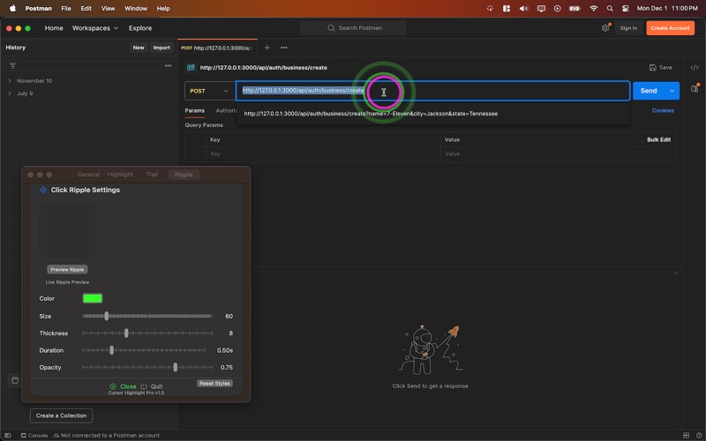Click Preview Ripple button
The width and height of the screenshot is (706, 441).
point(67,270)
